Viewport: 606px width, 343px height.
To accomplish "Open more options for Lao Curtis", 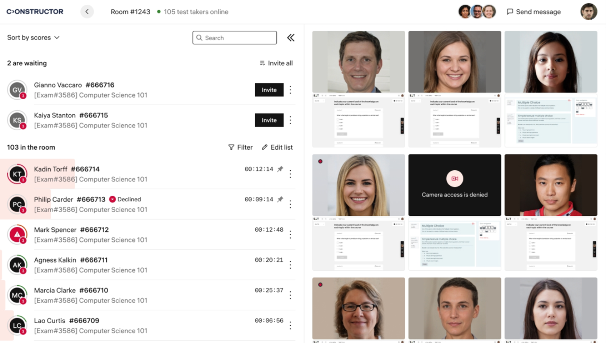I will 290,325.
